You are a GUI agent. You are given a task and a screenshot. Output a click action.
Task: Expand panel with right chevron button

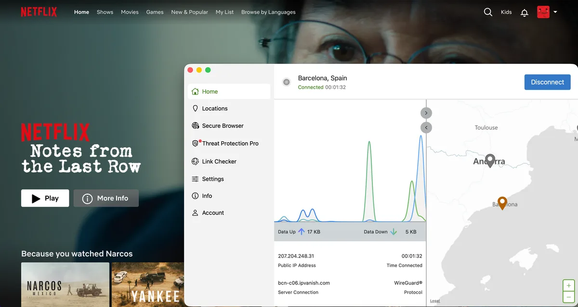pos(426,113)
